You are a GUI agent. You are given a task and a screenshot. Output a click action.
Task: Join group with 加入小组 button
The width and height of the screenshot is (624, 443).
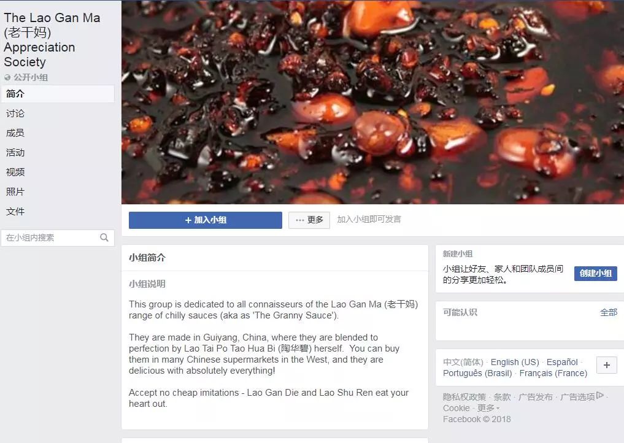pyautogui.click(x=206, y=220)
